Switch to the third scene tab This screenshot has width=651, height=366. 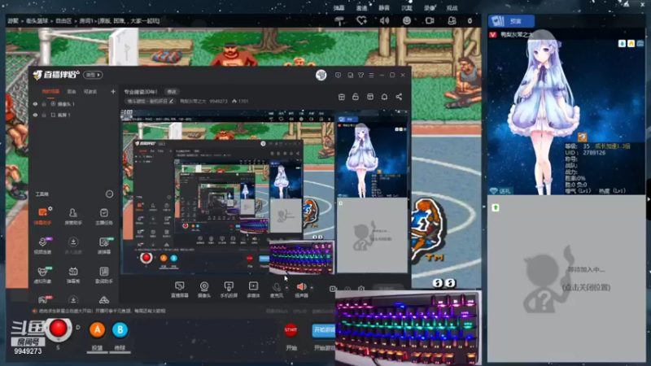[x=90, y=91]
